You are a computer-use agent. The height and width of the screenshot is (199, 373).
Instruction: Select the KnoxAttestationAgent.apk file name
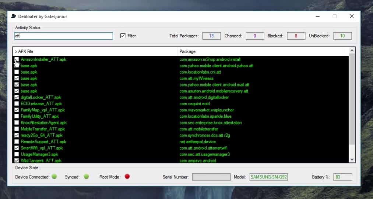pos(43,123)
